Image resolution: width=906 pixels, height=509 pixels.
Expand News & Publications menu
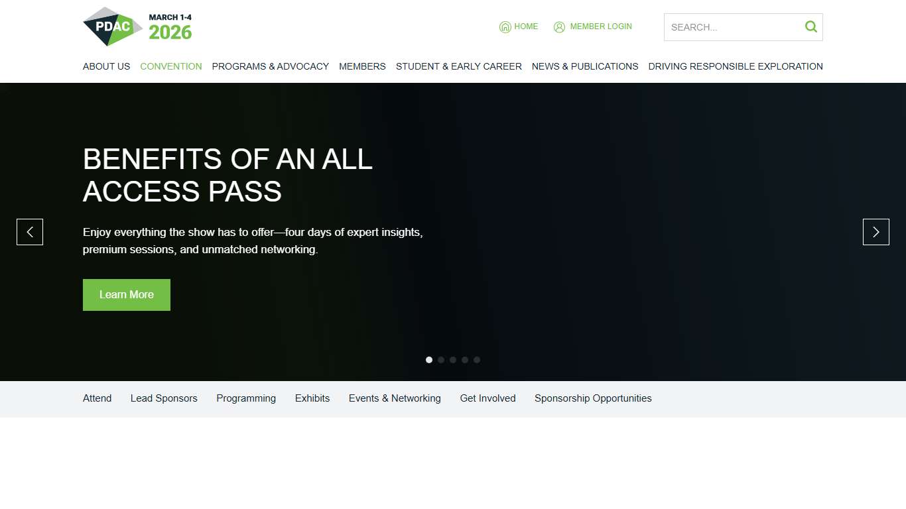[x=584, y=66]
